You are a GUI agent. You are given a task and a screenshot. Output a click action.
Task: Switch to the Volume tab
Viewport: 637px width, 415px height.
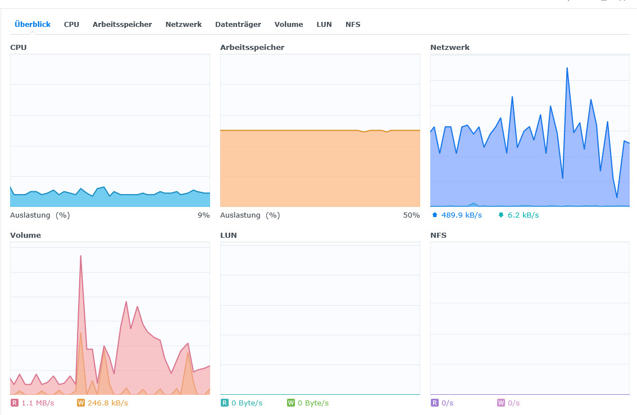(x=289, y=24)
